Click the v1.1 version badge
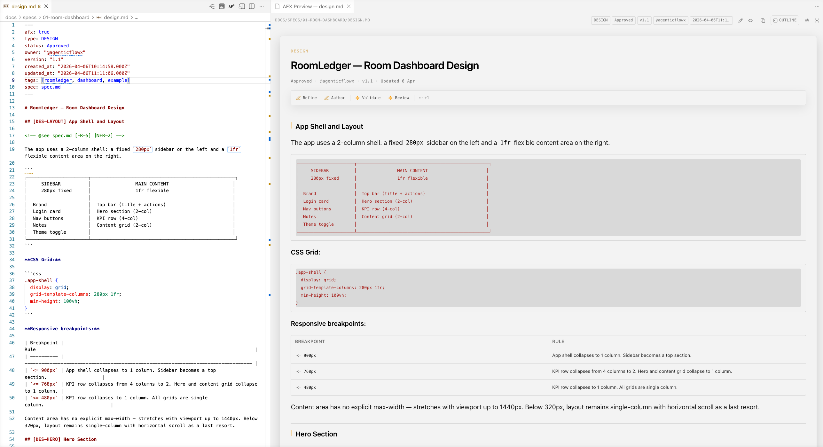 coord(644,20)
